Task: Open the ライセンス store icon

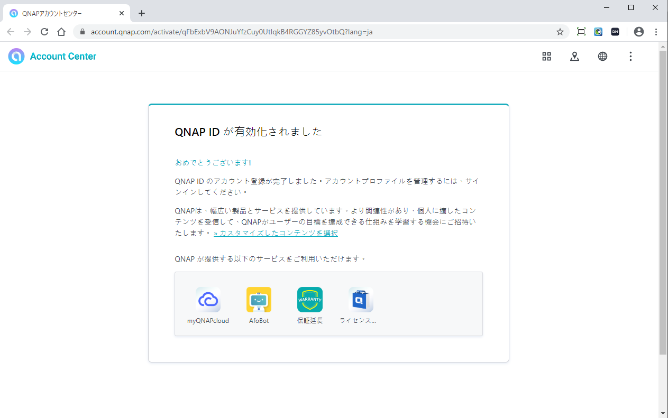Action: [360, 300]
